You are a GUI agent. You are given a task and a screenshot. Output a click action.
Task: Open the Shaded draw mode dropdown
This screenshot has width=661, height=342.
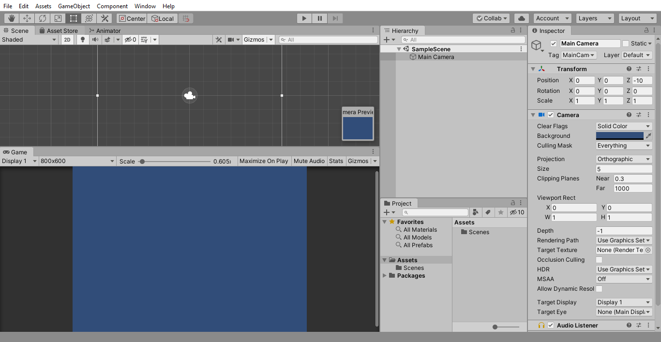(x=30, y=40)
